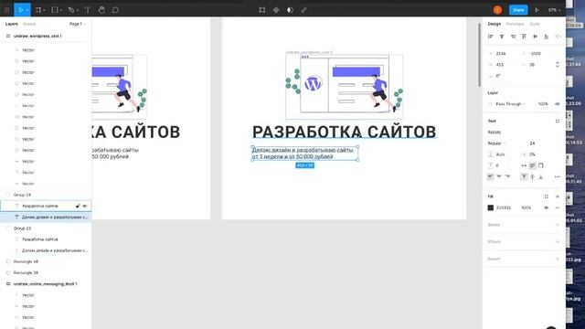Open Move tool dropdown arrow
This screenshot has width=585, height=329.
point(27,10)
